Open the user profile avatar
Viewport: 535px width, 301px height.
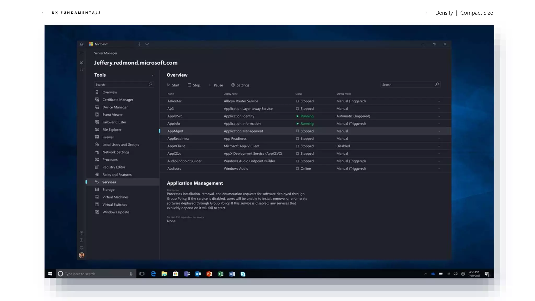coord(82,255)
